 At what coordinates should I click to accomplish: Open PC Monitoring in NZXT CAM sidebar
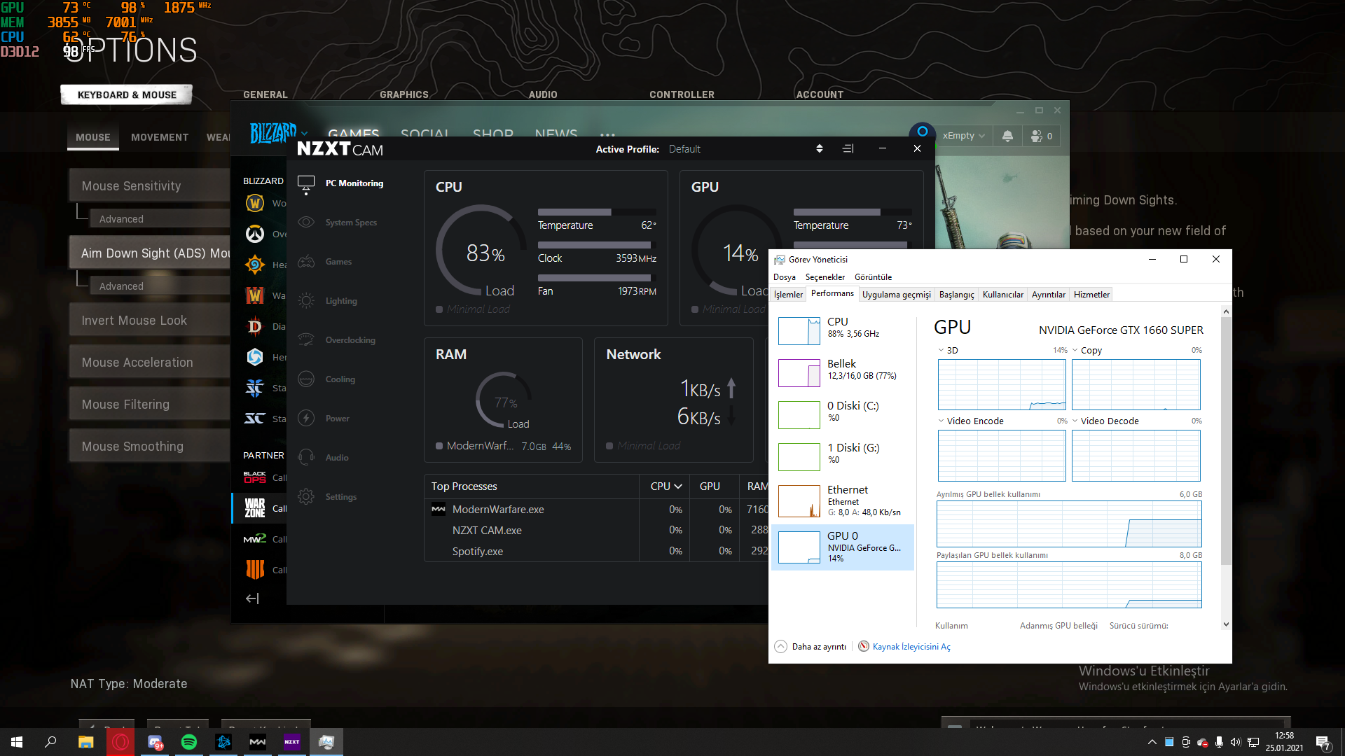tap(340, 183)
